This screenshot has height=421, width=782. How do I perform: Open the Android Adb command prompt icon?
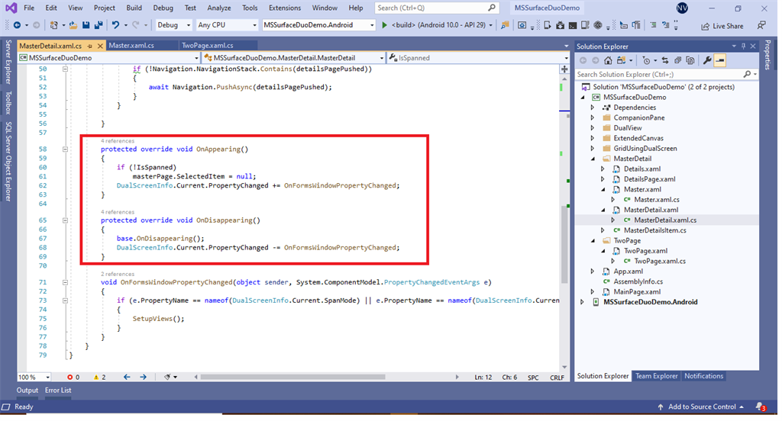(x=573, y=25)
